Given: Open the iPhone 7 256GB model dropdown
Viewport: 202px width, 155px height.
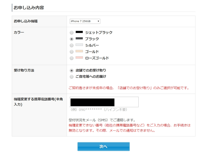Looking at the screenshot, I should click(85, 21).
